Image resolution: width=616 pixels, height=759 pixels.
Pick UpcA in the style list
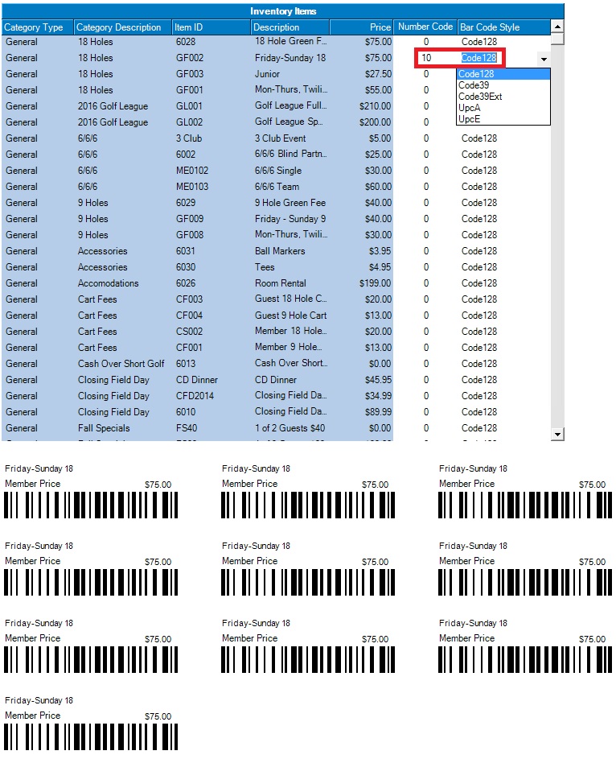[470, 108]
